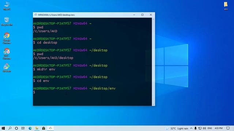Screen dimensions: 234x131
Task: Open Microsoft Store from taskbar
Action: tap(44, 128)
